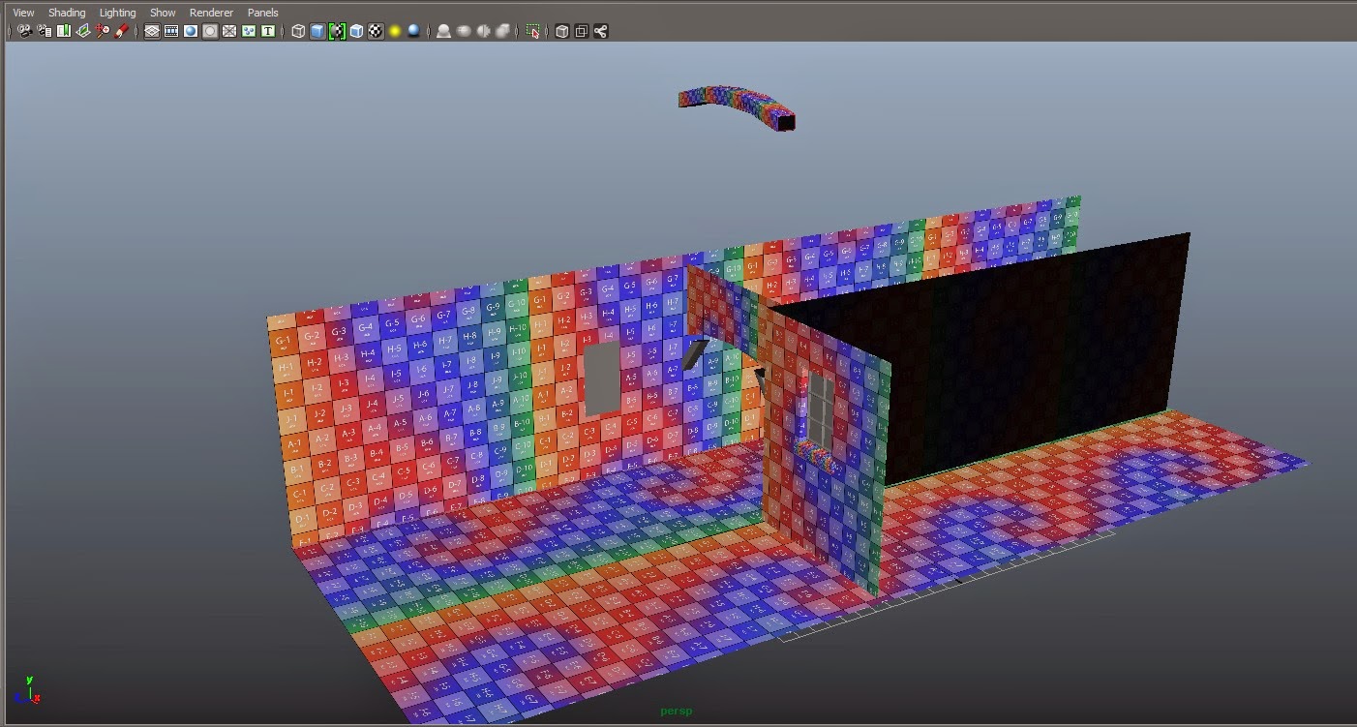Click the Depth of Field icon
Viewport: 1357px width, 727px height.
pyautogui.click(x=502, y=31)
